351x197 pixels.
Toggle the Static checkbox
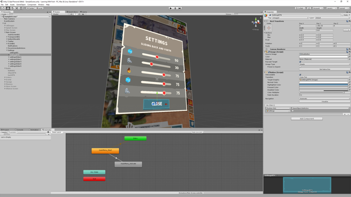[342, 15]
